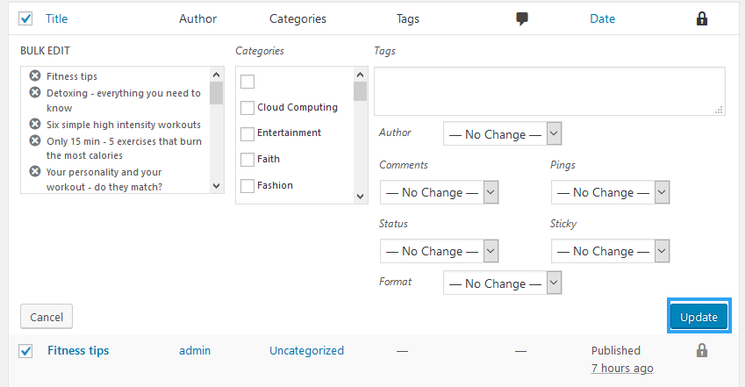Click inside the Tags text area
This screenshot has width=745, height=387.
pos(548,91)
